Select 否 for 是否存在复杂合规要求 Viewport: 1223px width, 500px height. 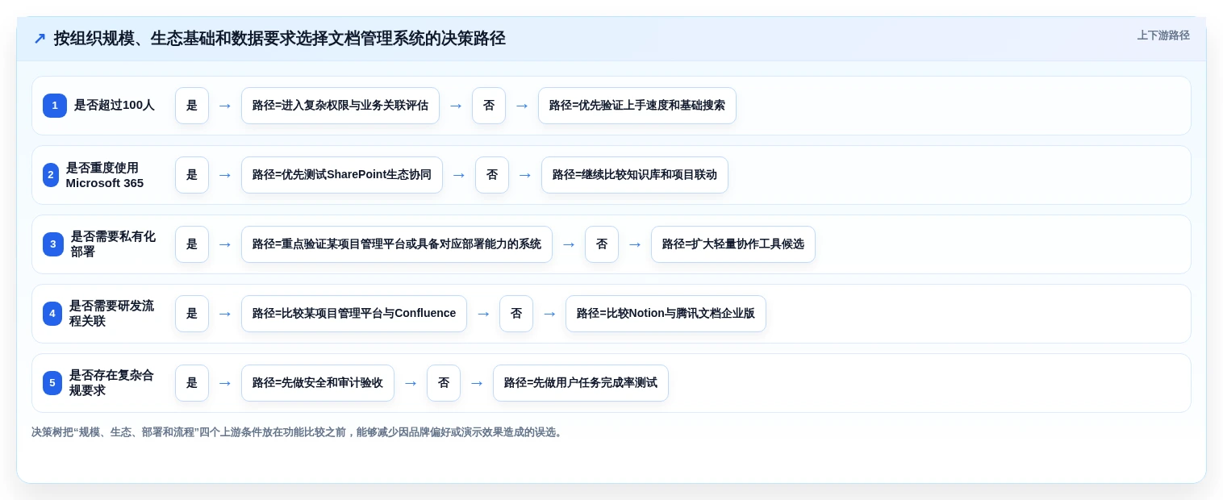point(444,383)
